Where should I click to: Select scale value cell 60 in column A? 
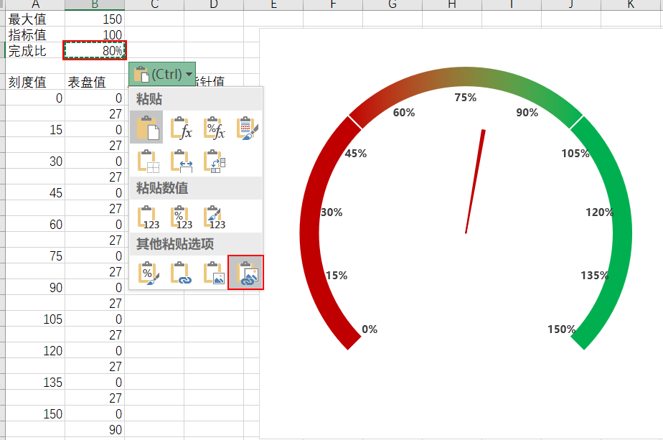pos(35,224)
